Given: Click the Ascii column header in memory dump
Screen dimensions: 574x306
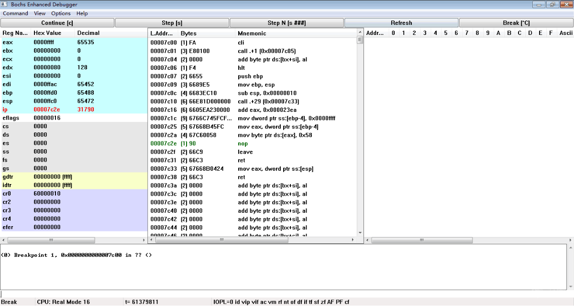Looking at the screenshot, I should click(566, 33).
